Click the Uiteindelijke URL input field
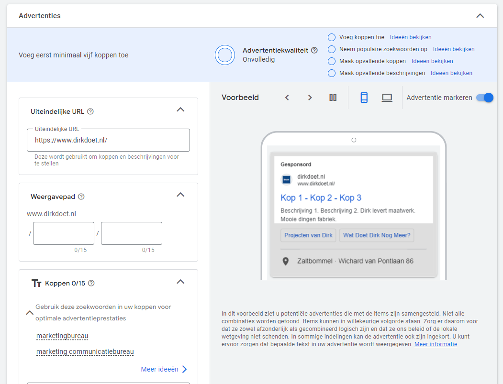The height and width of the screenshot is (384, 503). click(108, 141)
